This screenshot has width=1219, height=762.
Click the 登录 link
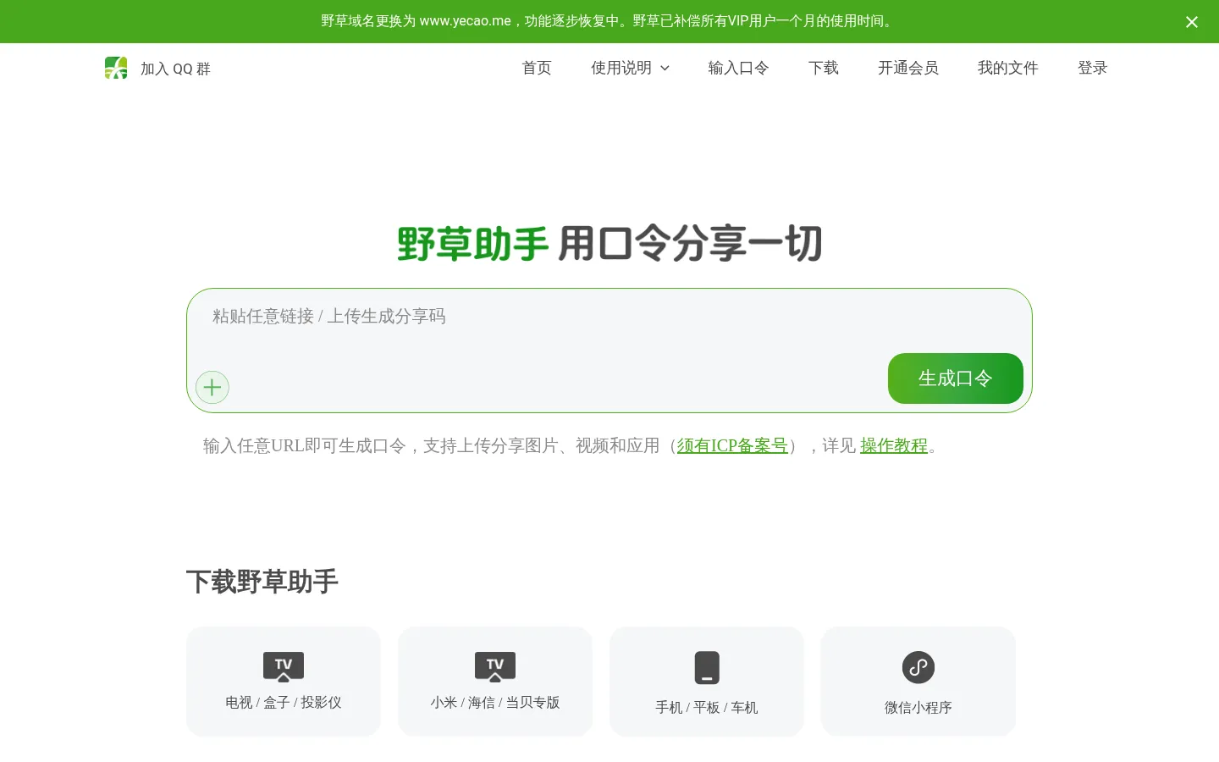point(1093,68)
